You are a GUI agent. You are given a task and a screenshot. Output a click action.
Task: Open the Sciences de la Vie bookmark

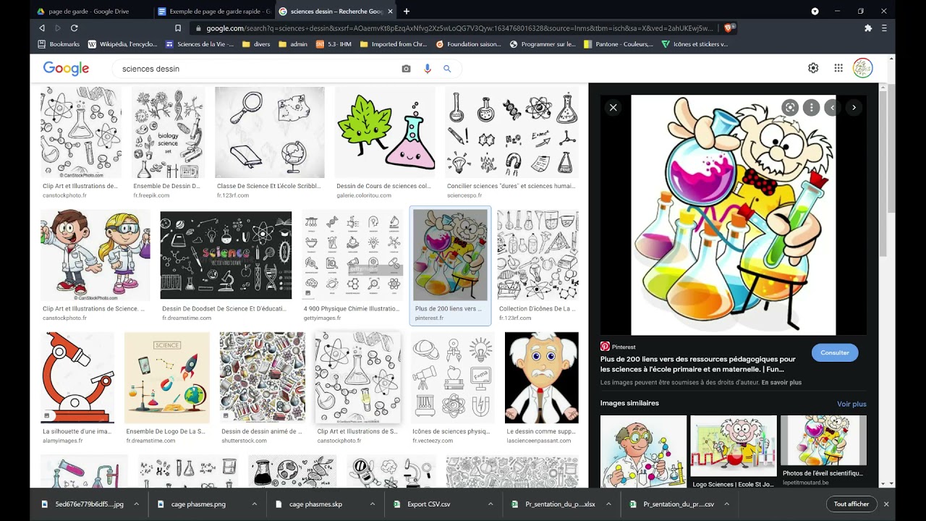tap(200, 44)
